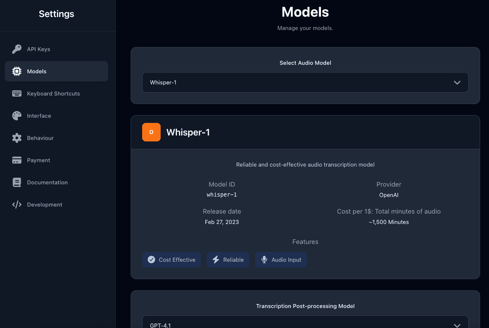Click the book icon beside Documentation

[17, 183]
